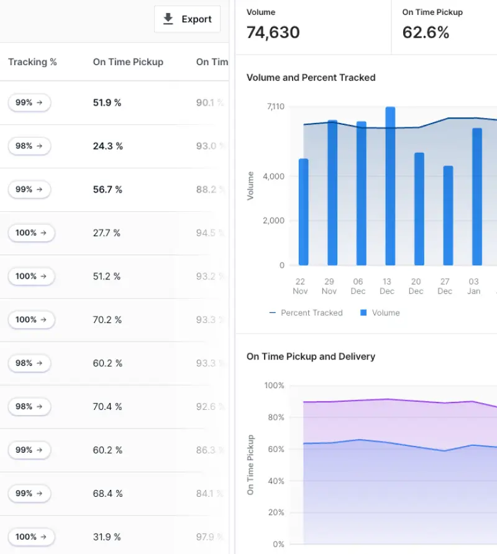Click the download icon in Export

pos(168,19)
